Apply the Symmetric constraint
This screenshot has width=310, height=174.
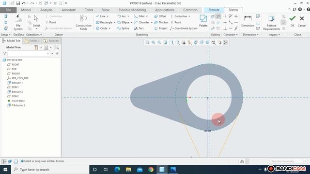[236, 16]
